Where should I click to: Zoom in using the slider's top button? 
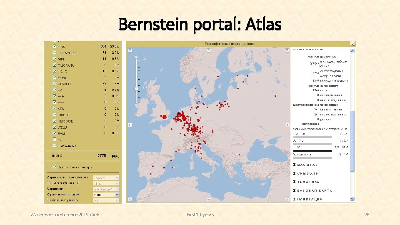tap(137, 57)
